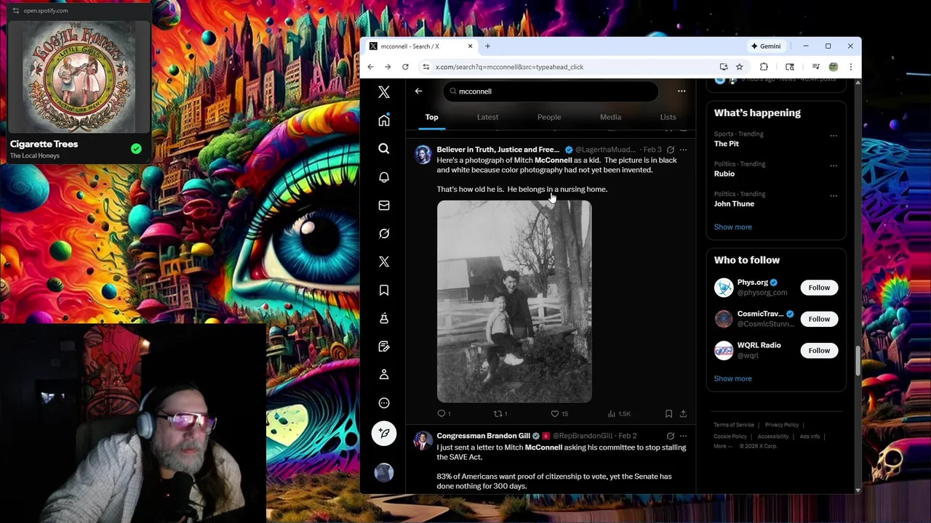This screenshot has width=931, height=523.
Task: Open the More circle icon in sidebar
Action: pyautogui.click(x=384, y=403)
